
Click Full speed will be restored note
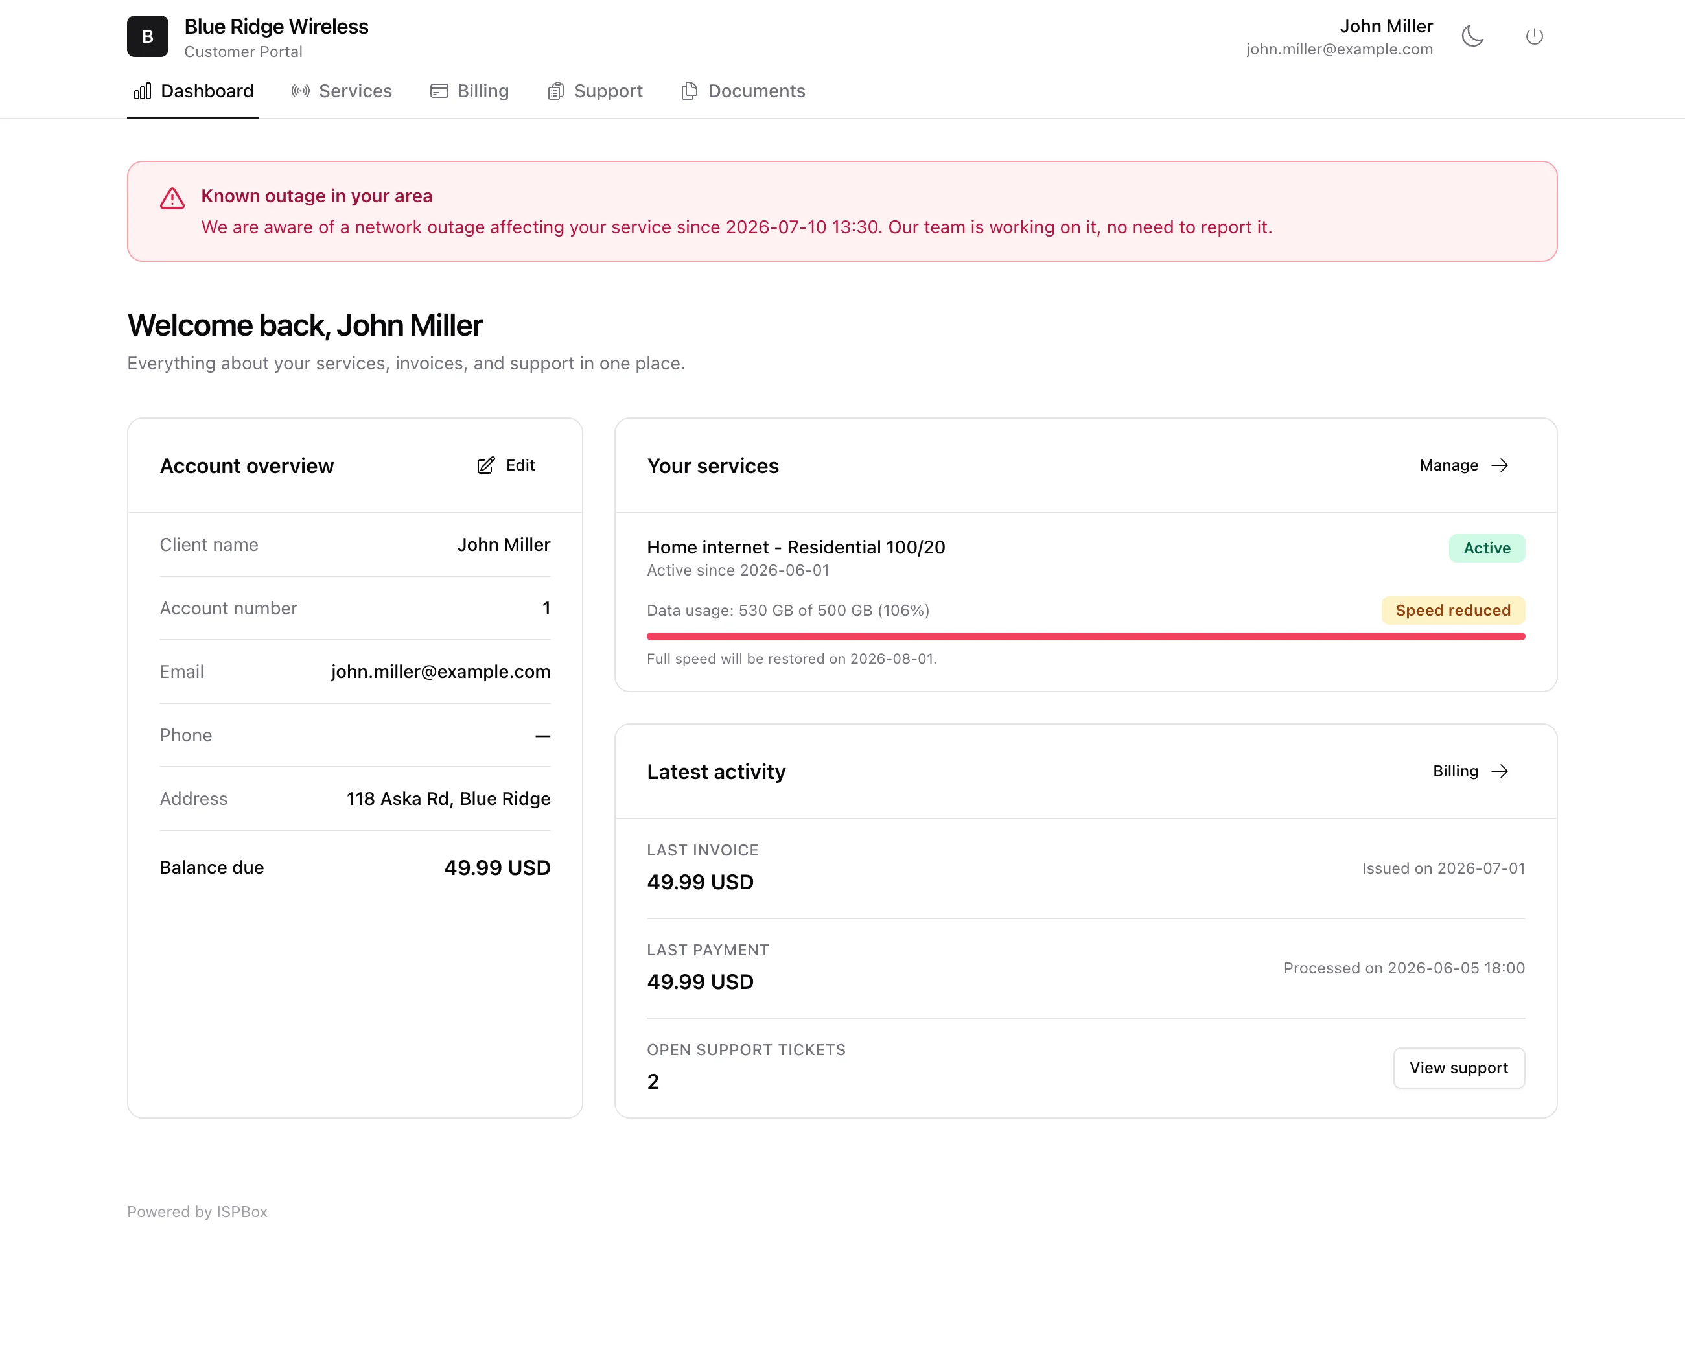click(x=791, y=658)
